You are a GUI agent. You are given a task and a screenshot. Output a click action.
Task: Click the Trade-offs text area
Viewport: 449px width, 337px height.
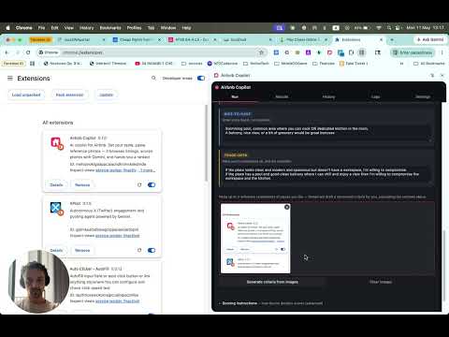click(x=328, y=176)
